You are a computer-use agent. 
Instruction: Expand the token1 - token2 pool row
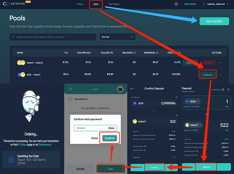[220, 63]
